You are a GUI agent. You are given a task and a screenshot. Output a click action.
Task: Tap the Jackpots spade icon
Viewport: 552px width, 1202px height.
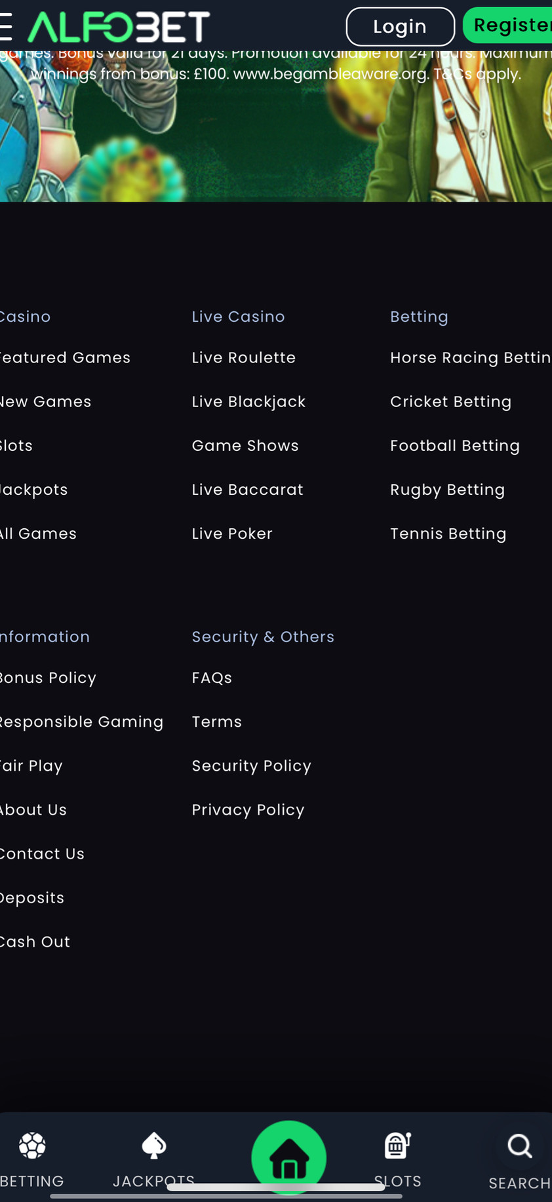tap(154, 1146)
